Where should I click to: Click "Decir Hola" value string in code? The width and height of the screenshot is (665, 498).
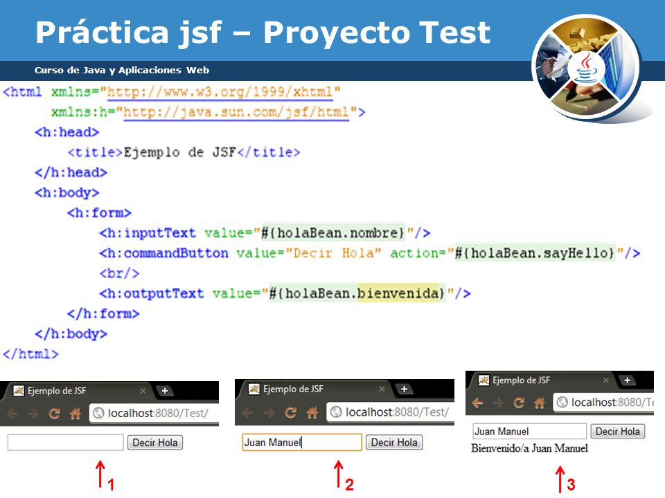[333, 253]
